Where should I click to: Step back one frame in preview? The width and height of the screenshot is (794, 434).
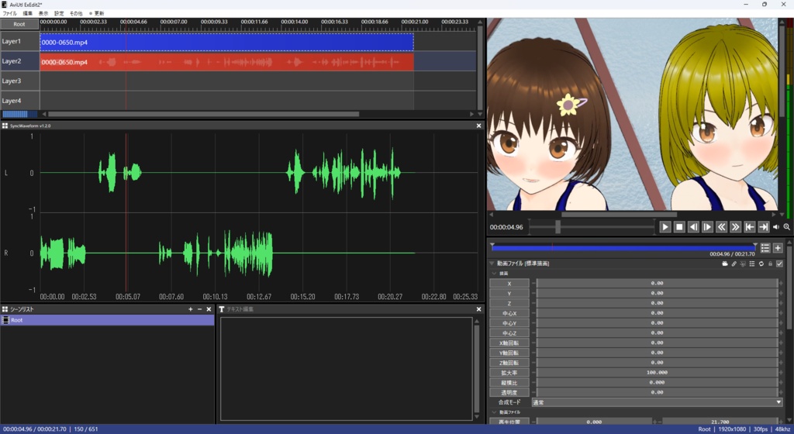(693, 227)
